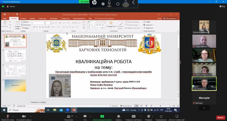Toggle Bold formatting

(34, 27)
